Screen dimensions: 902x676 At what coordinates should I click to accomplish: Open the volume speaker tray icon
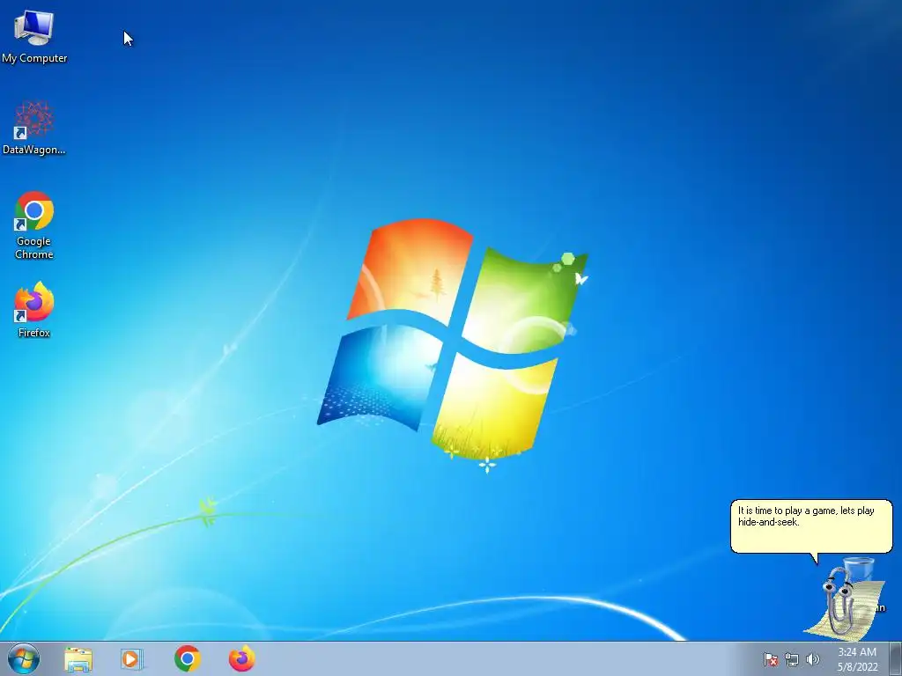coord(812,659)
